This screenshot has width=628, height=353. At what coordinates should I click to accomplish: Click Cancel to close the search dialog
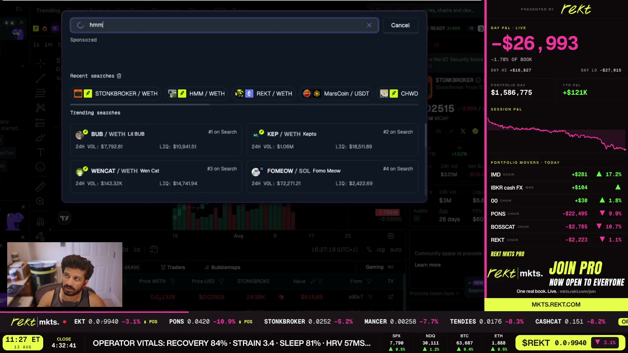[x=400, y=25]
